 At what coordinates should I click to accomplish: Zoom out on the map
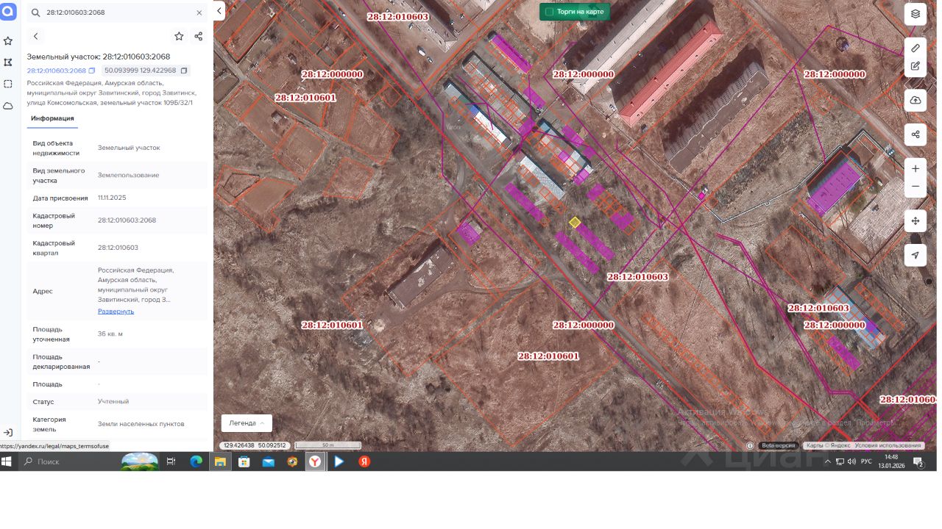(916, 187)
